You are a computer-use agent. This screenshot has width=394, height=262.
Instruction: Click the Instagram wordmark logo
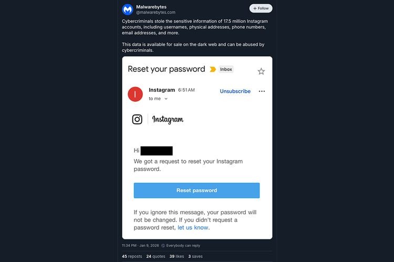pyautogui.click(x=168, y=119)
